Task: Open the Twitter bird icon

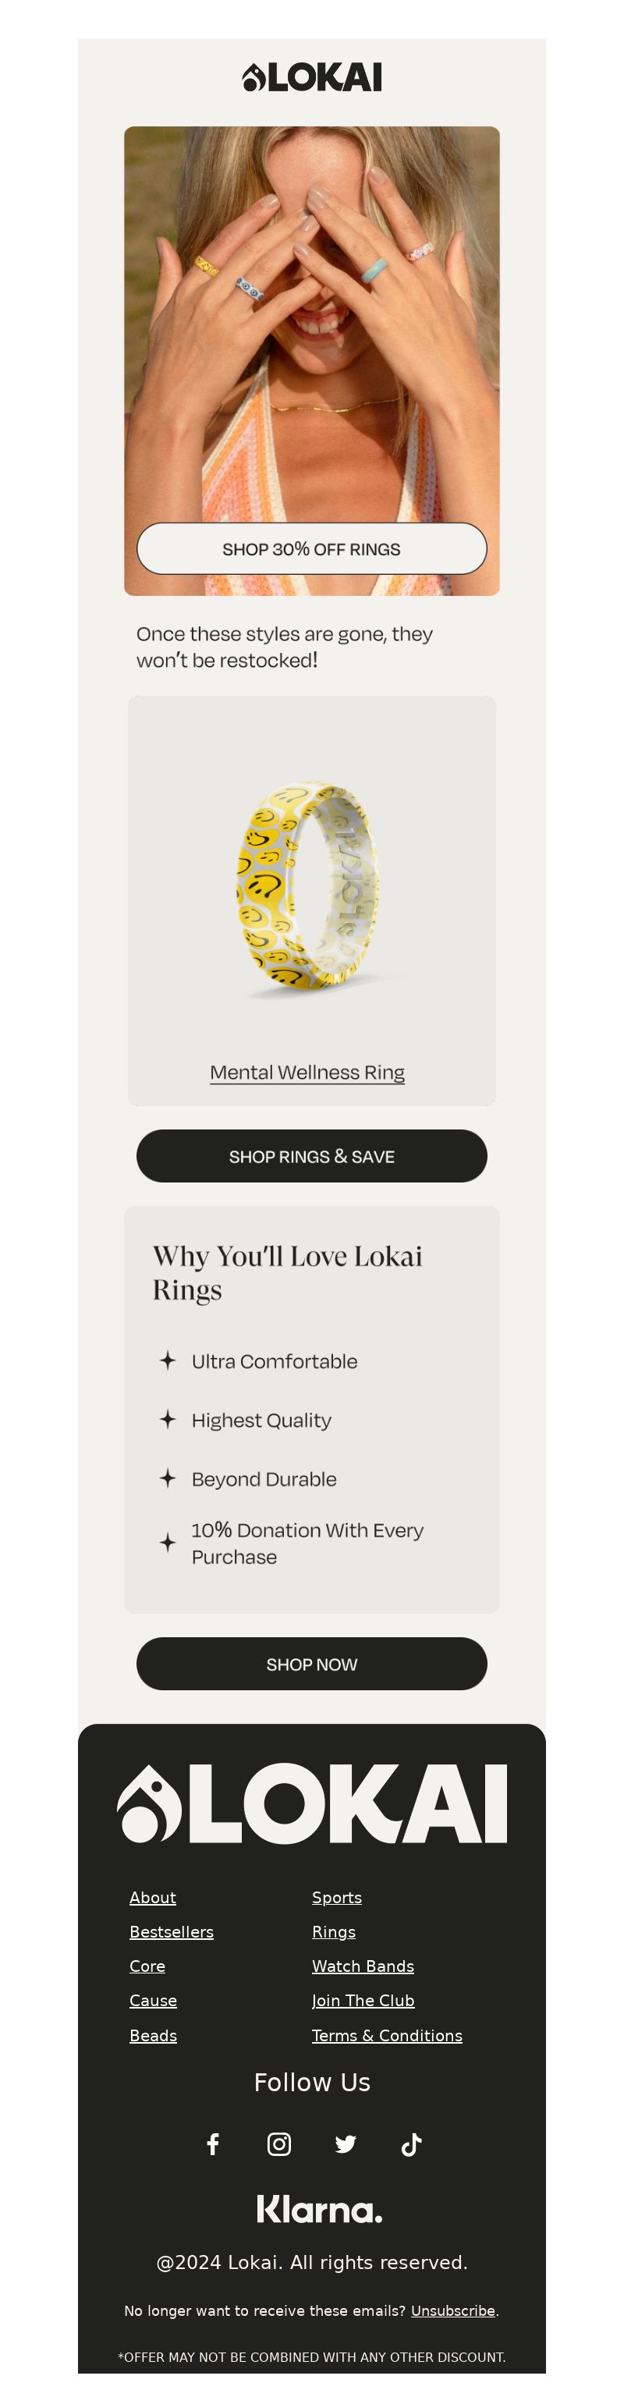Action: point(345,2143)
